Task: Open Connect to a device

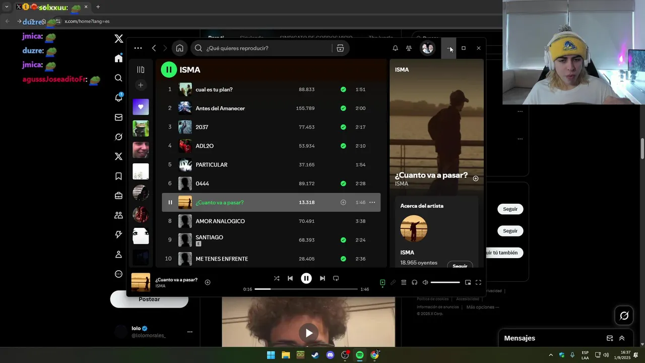Action: coord(414,282)
